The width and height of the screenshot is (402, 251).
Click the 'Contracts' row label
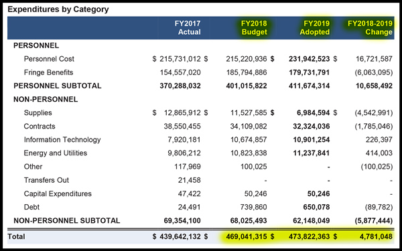point(40,127)
